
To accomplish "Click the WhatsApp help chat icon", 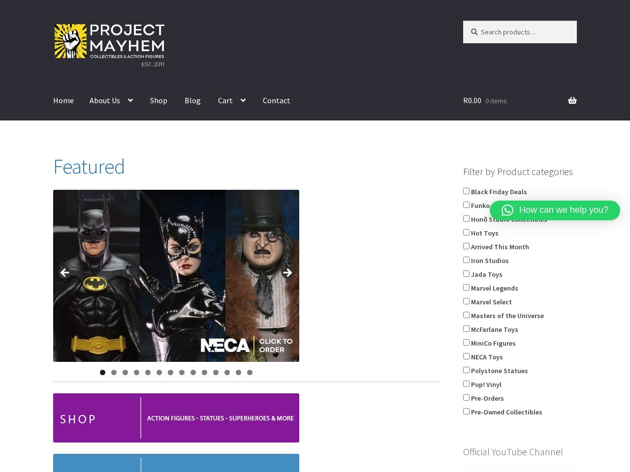I will tap(507, 210).
